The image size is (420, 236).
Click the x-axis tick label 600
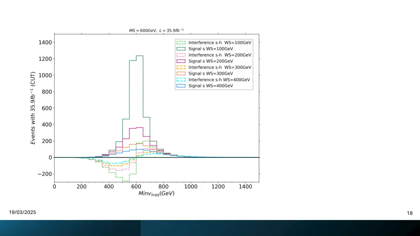pos(136,186)
